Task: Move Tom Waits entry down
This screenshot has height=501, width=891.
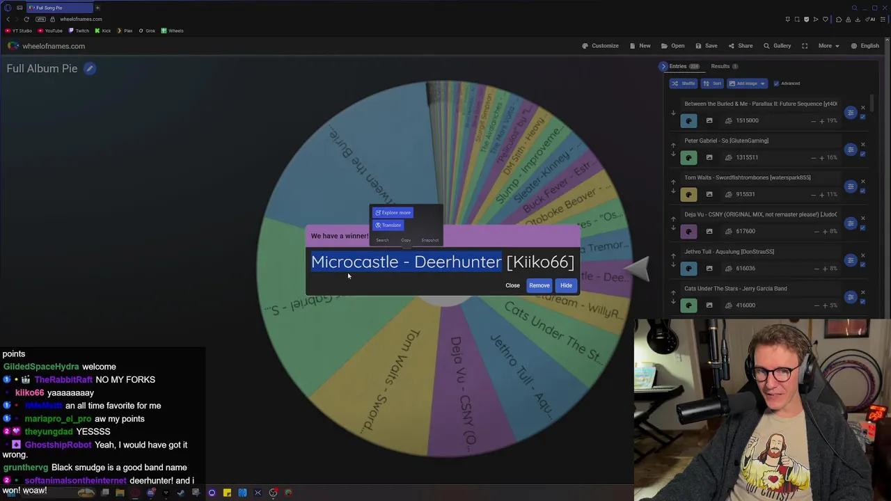Action: (673, 191)
